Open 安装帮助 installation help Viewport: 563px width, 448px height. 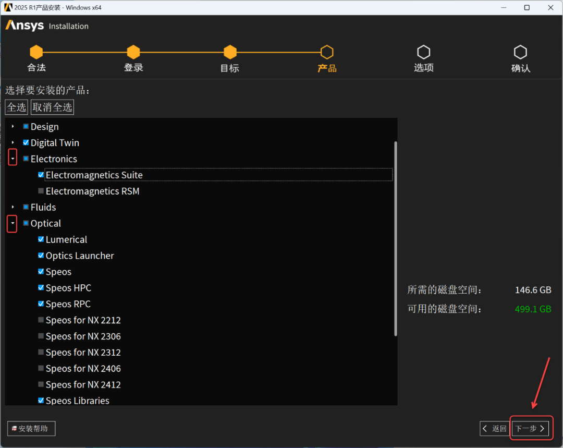coord(31,429)
